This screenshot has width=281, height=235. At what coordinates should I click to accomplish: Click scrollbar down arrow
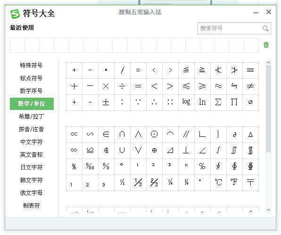click(268, 210)
